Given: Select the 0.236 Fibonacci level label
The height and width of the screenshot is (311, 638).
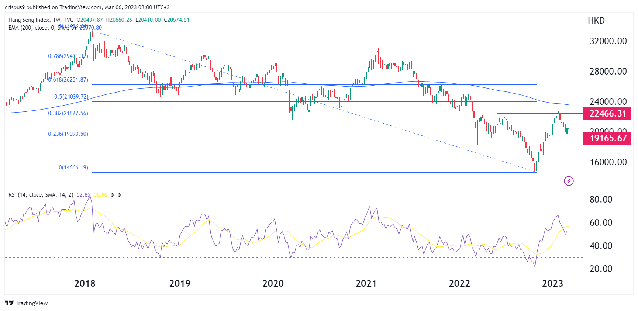Looking at the screenshot, I should click(x=68, y=134).
